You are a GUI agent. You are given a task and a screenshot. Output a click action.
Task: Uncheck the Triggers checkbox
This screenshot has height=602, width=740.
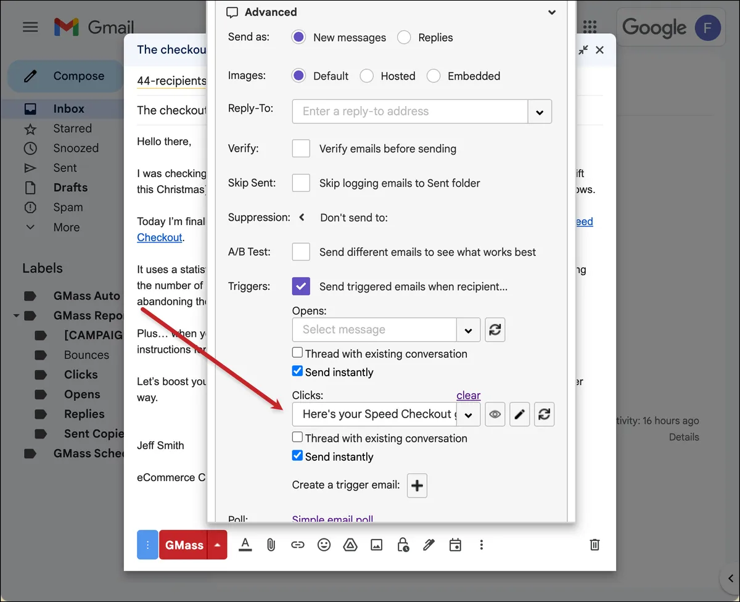coord(301,286)
